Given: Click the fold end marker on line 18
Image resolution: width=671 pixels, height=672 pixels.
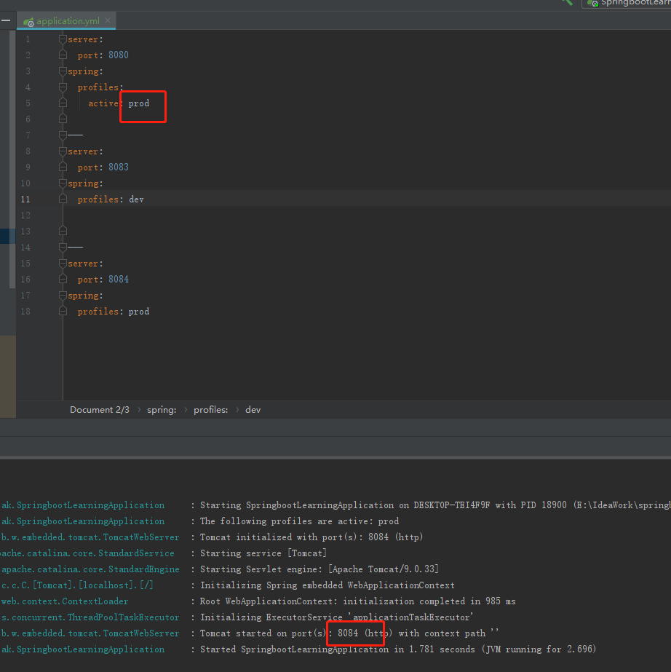Looking at the screenshot, I should [x=63, y=311].
